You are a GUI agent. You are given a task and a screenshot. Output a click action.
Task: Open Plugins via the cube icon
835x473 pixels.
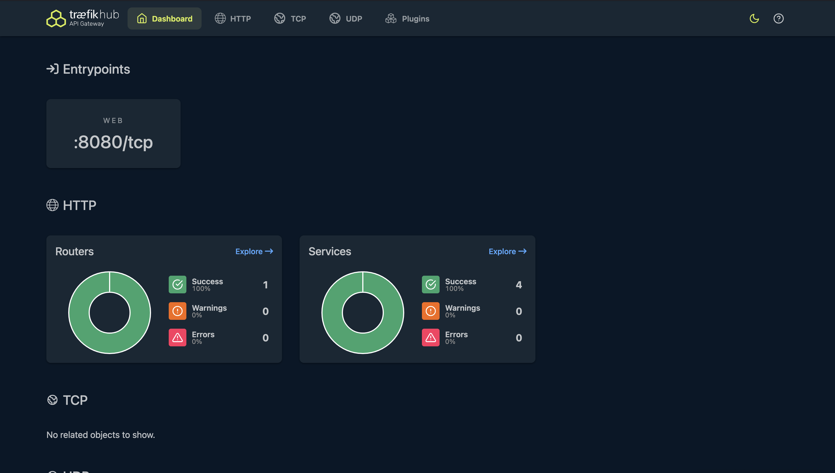click(x=391, y=18)
